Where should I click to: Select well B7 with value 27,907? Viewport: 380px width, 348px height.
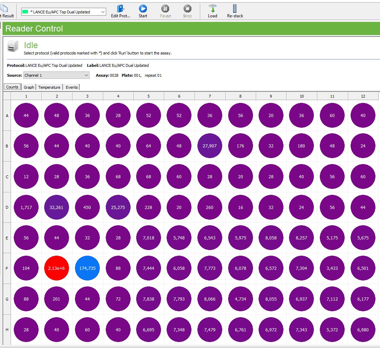[209, 146]
